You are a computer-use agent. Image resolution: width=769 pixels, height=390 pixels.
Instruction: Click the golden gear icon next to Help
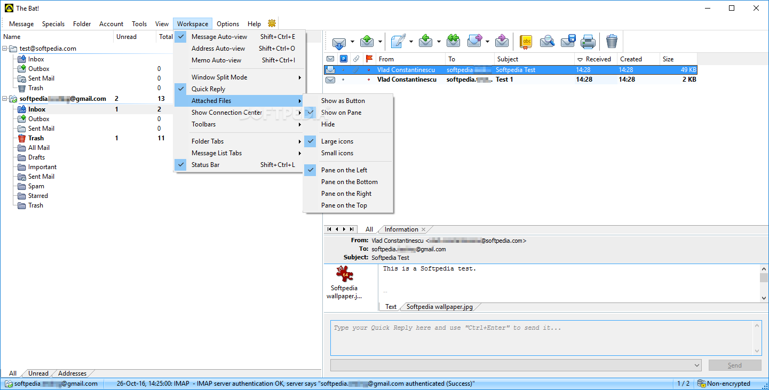(272, 23)
